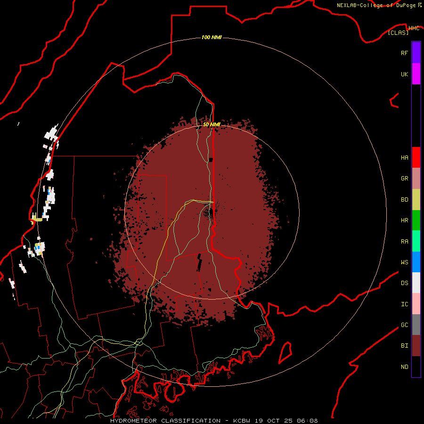424x424 pixels.
Task: Click the ND black legend swatch
Action: pos(416,367)
